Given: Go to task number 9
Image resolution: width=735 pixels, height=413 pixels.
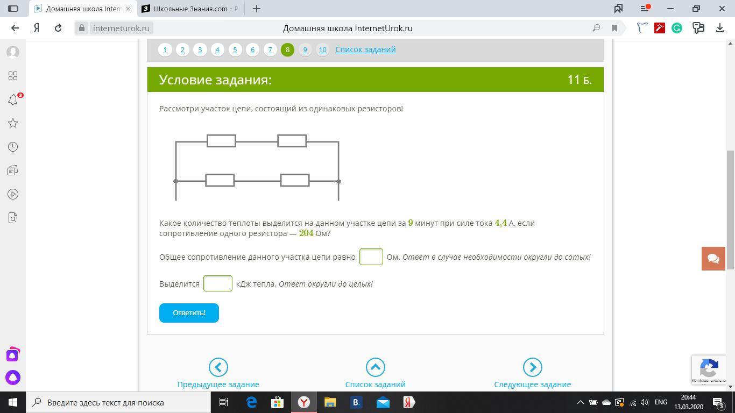Looking at the screenshot, I should pos(305,50).
